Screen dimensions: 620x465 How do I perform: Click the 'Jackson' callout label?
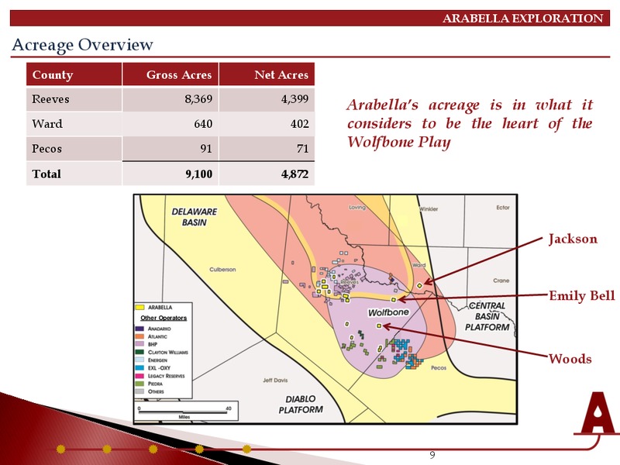[x=573, y=239]
